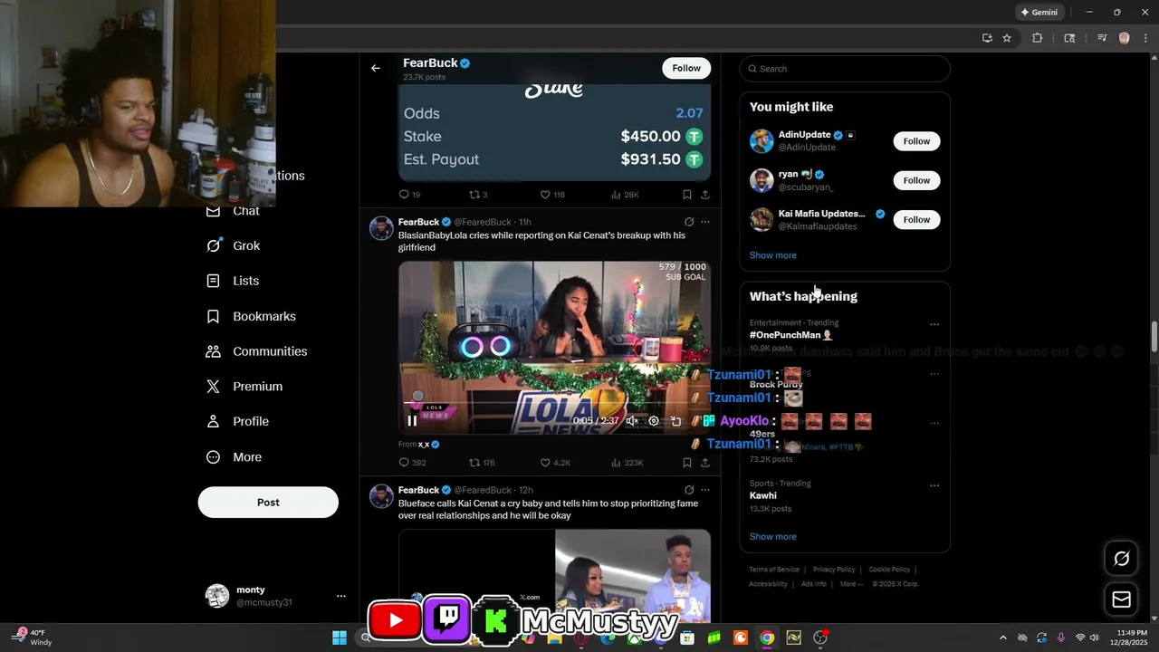Open the Windows Start menu
The height and width of the screenshot is (652, 1159).
coord(340,638)
